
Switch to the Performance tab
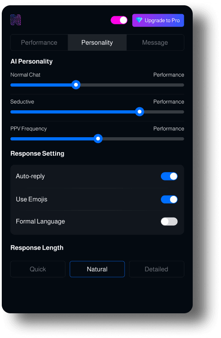pyautogui.click(x=39, y=42)
